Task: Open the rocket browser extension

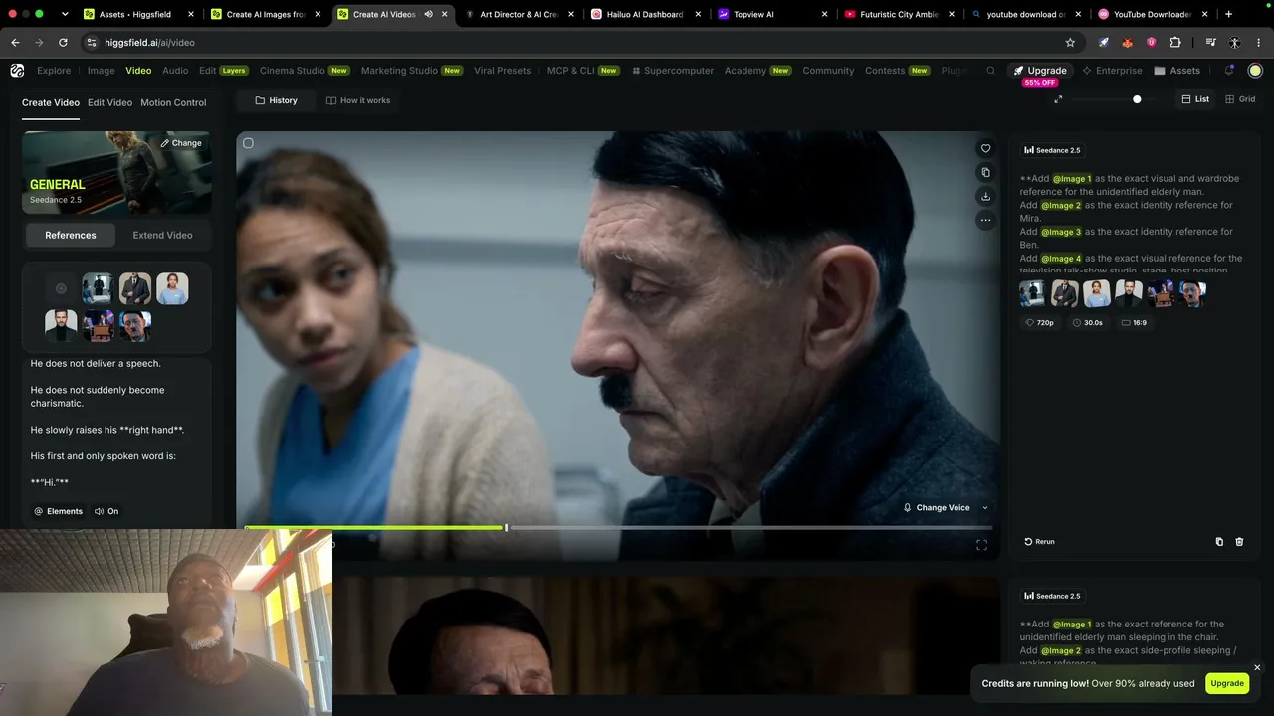Action: click(x=1103, y=43)
